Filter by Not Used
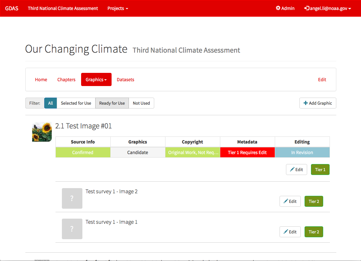The height and width of the screenshot is (261, 361). click(141, 103)
